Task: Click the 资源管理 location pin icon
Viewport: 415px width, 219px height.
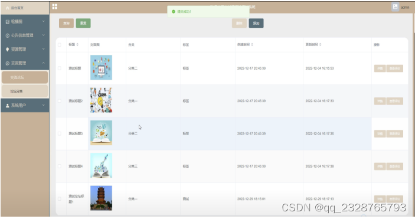Action: pos(8,49)
